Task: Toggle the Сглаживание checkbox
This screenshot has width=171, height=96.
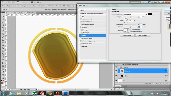Action: 131,29
